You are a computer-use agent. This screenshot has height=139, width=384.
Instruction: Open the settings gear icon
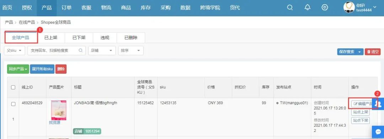click(325, 7)
